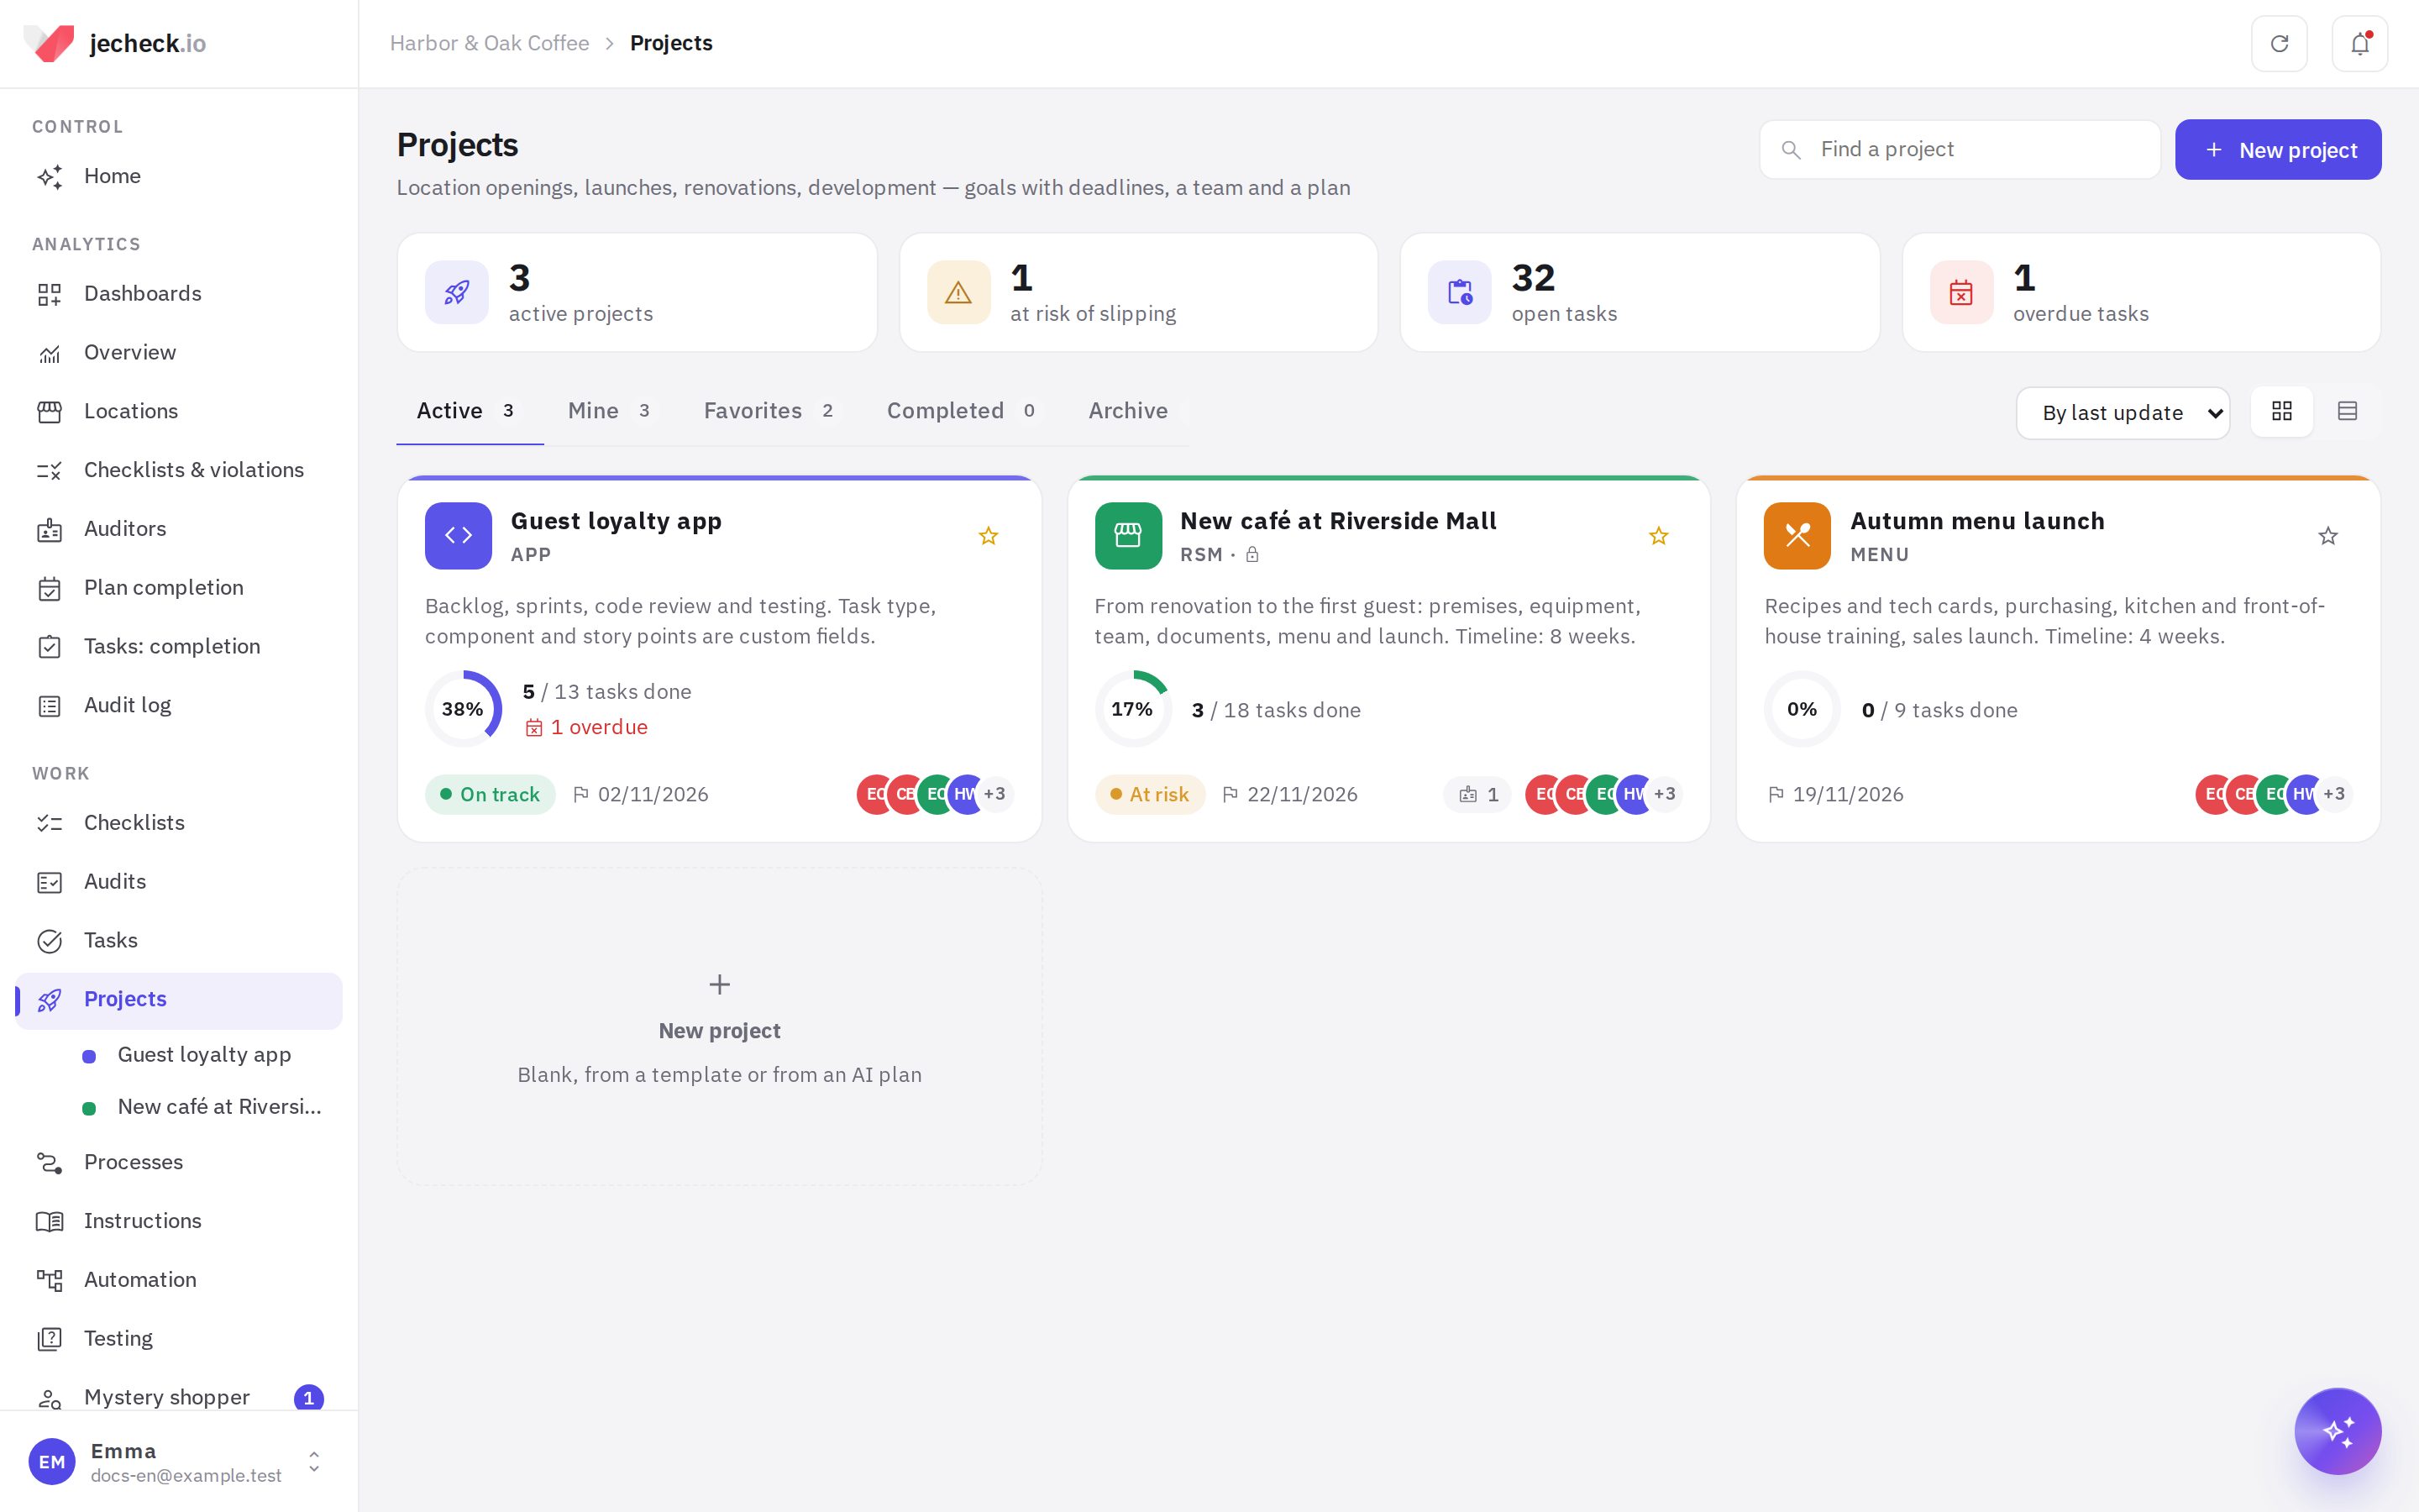Click the New café storefront icon
The width and height of the screenshot is (2419, 1512).
(x=1127, y=536)
